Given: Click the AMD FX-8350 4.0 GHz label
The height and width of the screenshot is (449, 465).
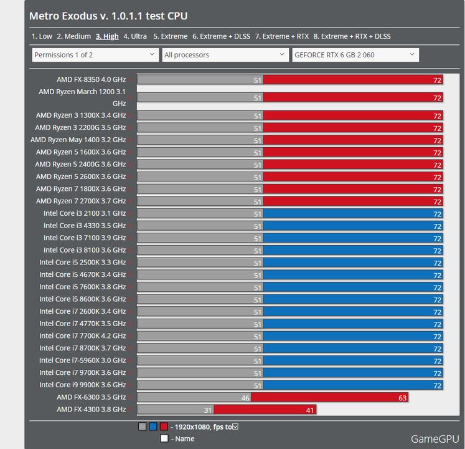Looking at the screenshot, I should (92, 80).
